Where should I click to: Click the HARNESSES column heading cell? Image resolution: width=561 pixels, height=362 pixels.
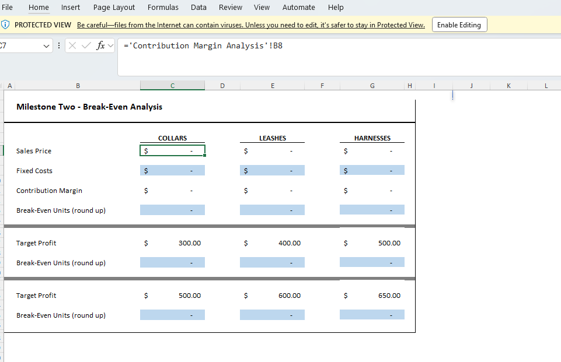pos(372,138)
